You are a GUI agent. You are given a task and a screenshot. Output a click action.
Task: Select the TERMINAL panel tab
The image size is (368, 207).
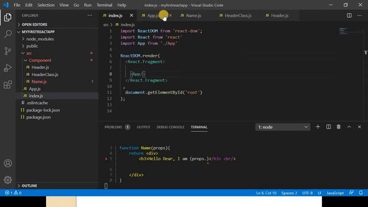(199, 127)
